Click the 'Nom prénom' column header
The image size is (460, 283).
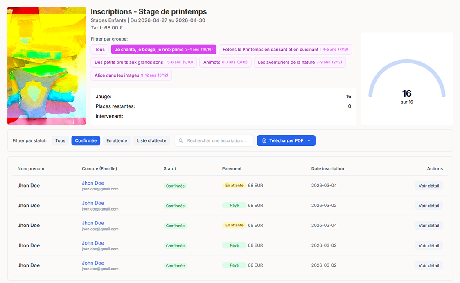tap(31, 168)
